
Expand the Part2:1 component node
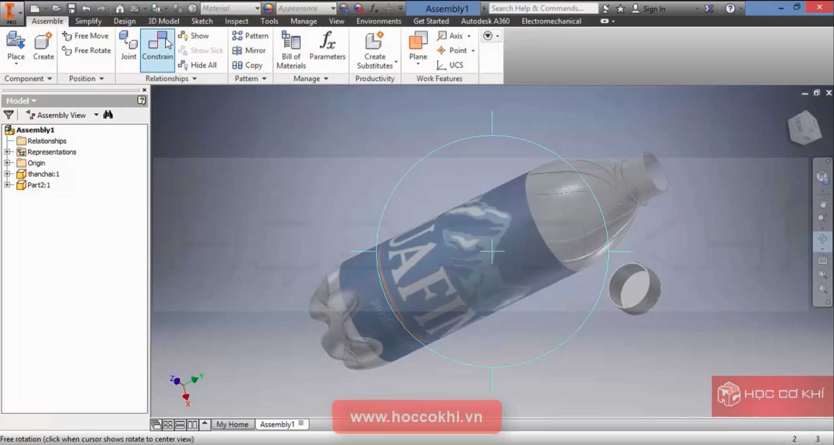point(7,185)
